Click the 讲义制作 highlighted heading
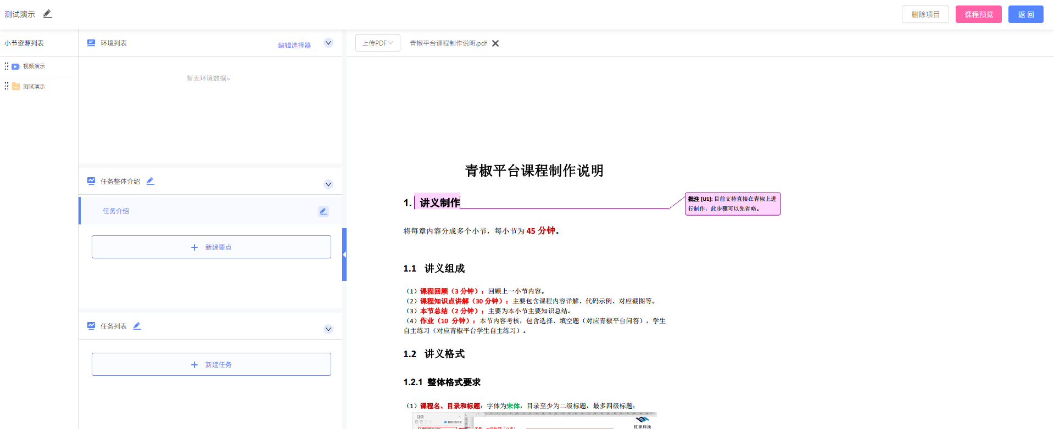This screenshot has width=1054, height=429. 439,202
